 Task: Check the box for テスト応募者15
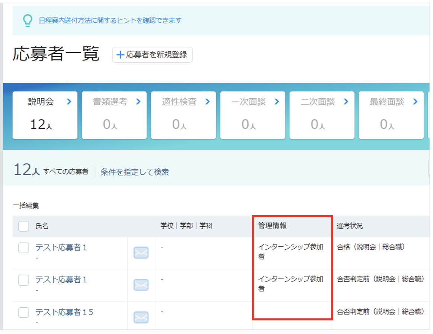tap(23, 312)
